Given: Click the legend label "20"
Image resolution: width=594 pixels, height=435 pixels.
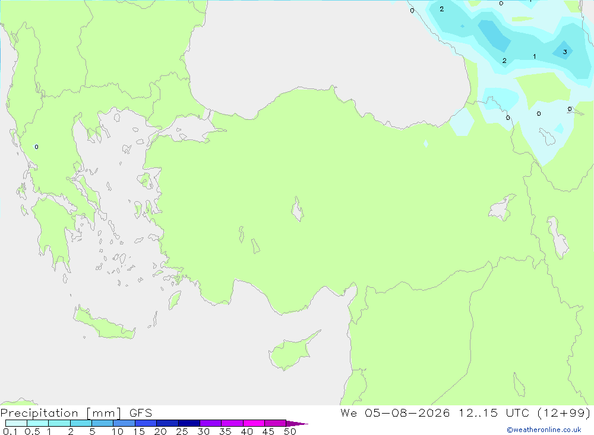Looking at the screenshot, I should pyautogui.click(x=160, y=431).
